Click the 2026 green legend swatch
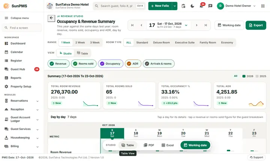 pos(244,76)
